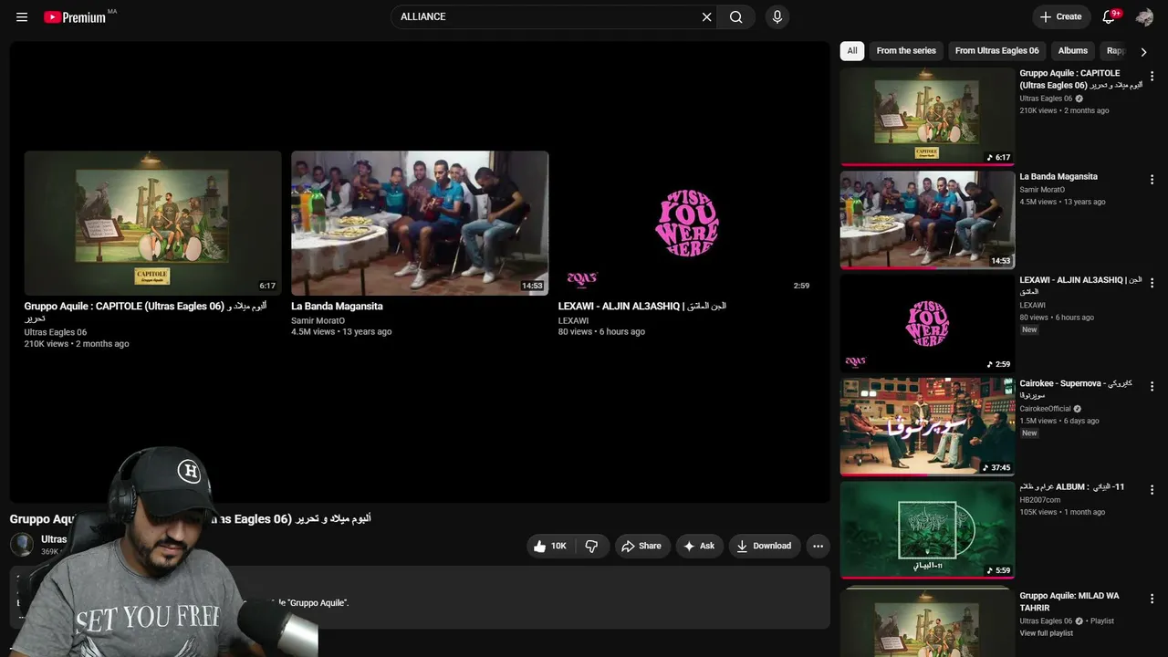Start voice search with microphone
The image size is (1168, 657).
pyautogui.click(x=777, y=16)
